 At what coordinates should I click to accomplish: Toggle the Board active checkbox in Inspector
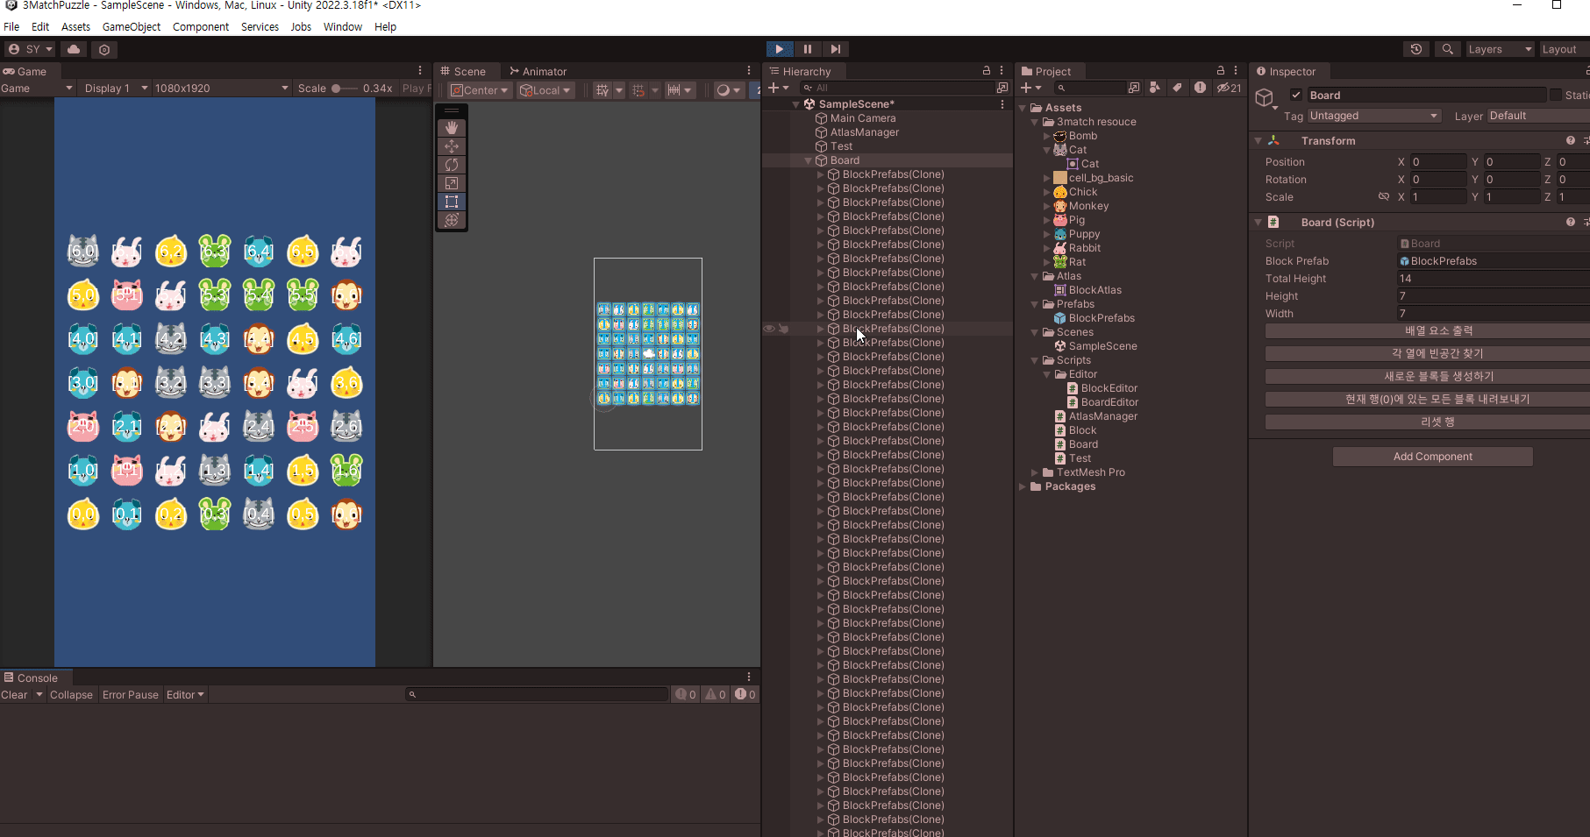[x=1296, y=95]
